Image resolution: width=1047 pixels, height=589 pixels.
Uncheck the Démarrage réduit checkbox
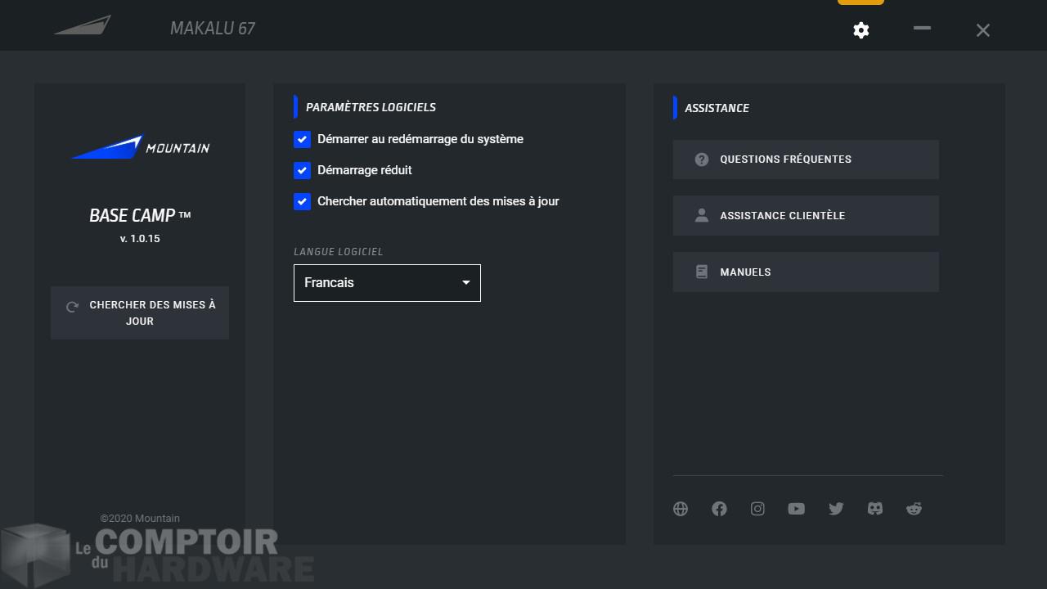coord(302,170)
